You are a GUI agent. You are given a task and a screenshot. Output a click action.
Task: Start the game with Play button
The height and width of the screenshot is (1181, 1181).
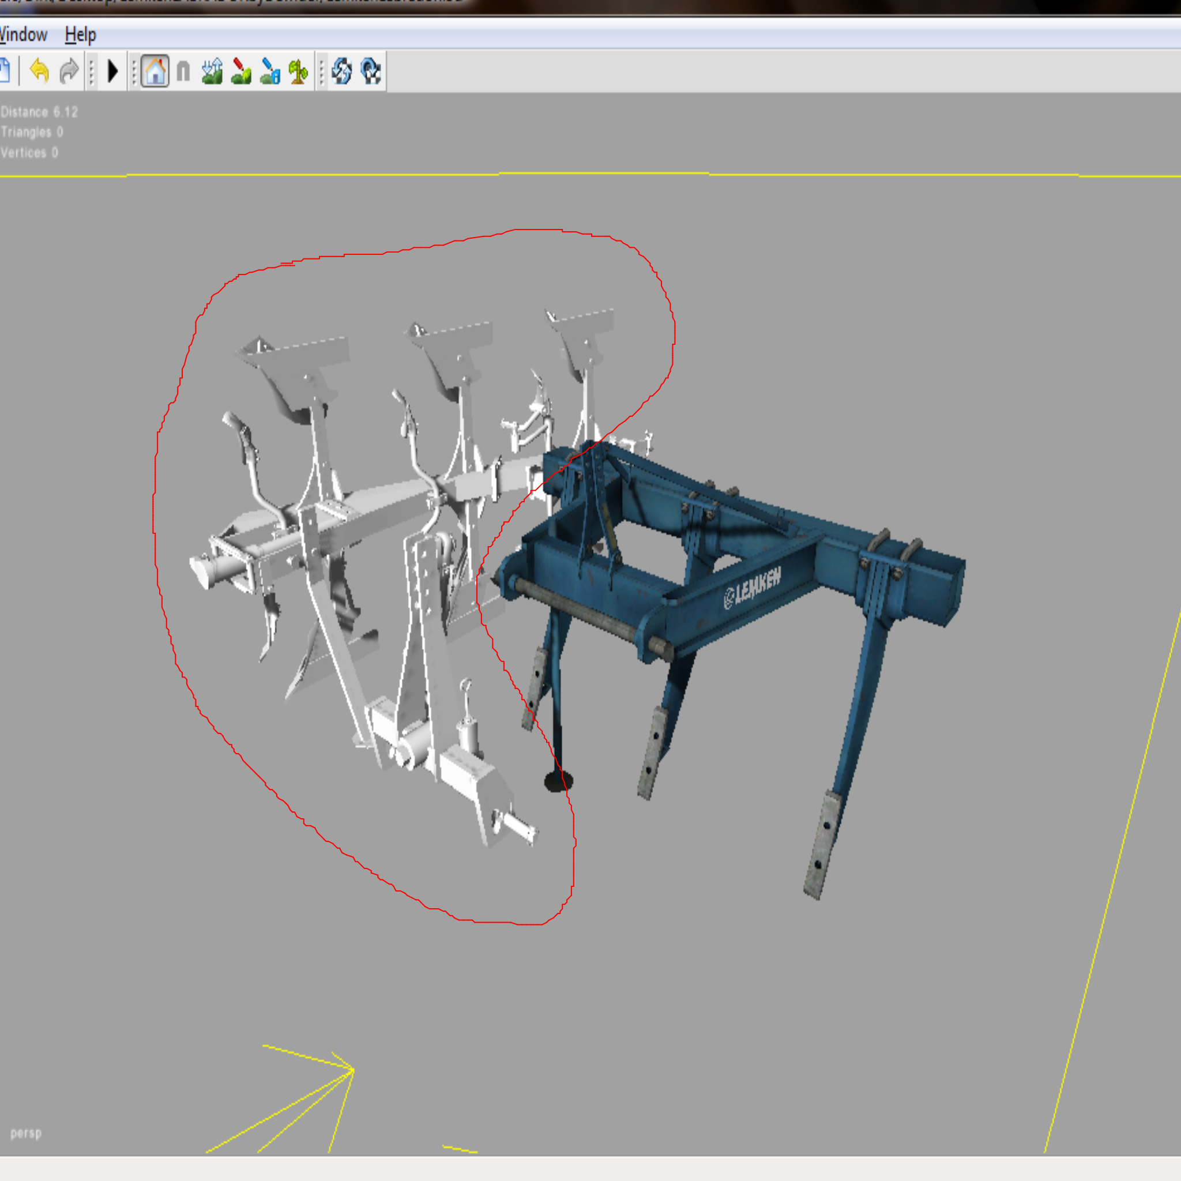click(112, 71)
